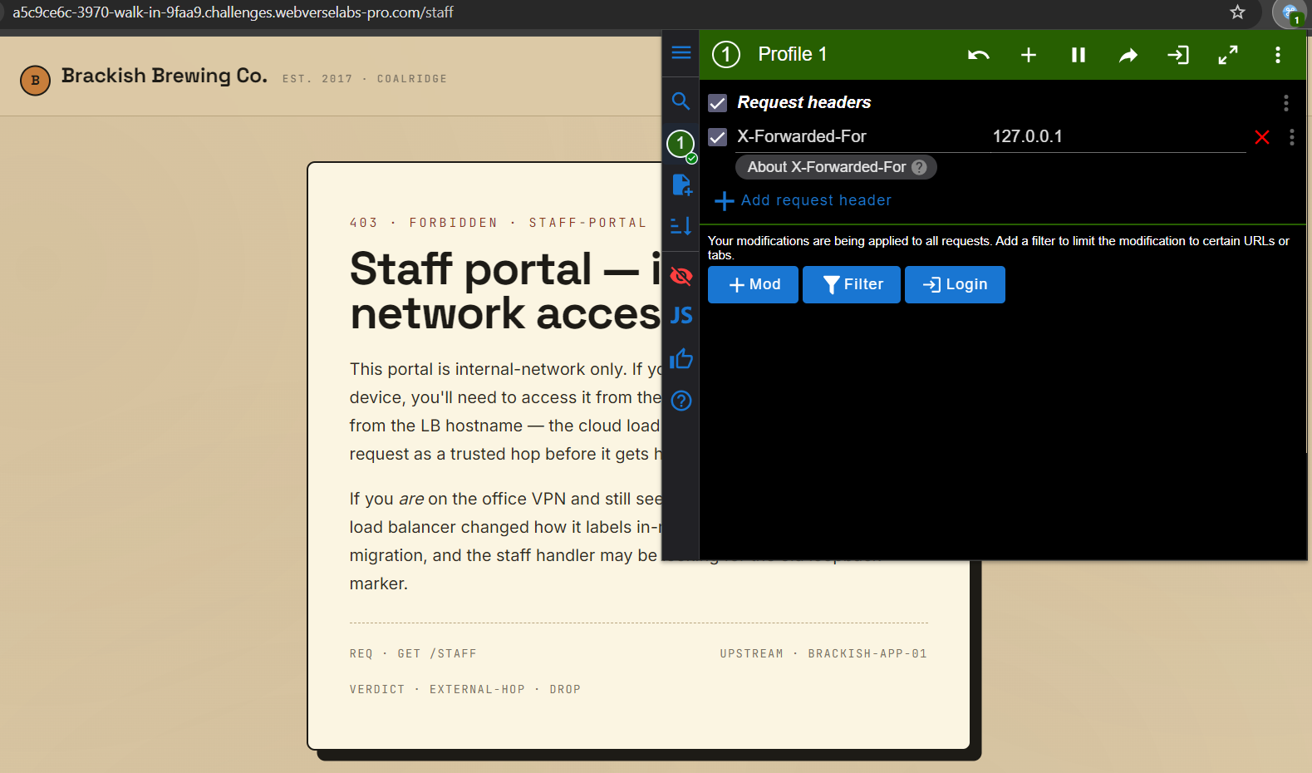Image resolution: width=1312 pixels, height=773 pixels.
Task: Click the Mod button
Action: click(x=753, y=284)
